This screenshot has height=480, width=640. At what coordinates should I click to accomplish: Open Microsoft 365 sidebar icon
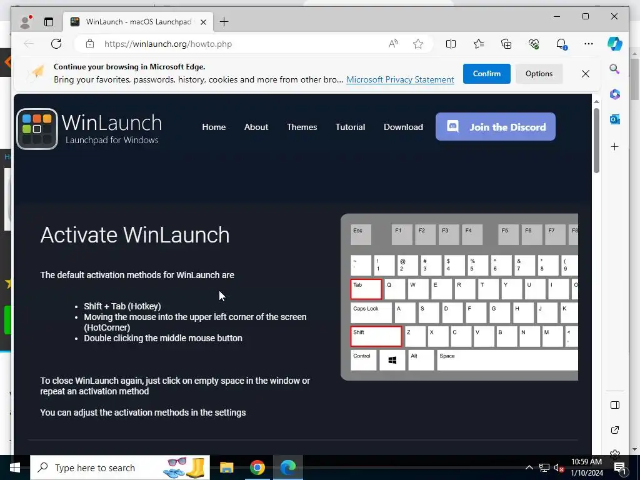pos(615,94)
